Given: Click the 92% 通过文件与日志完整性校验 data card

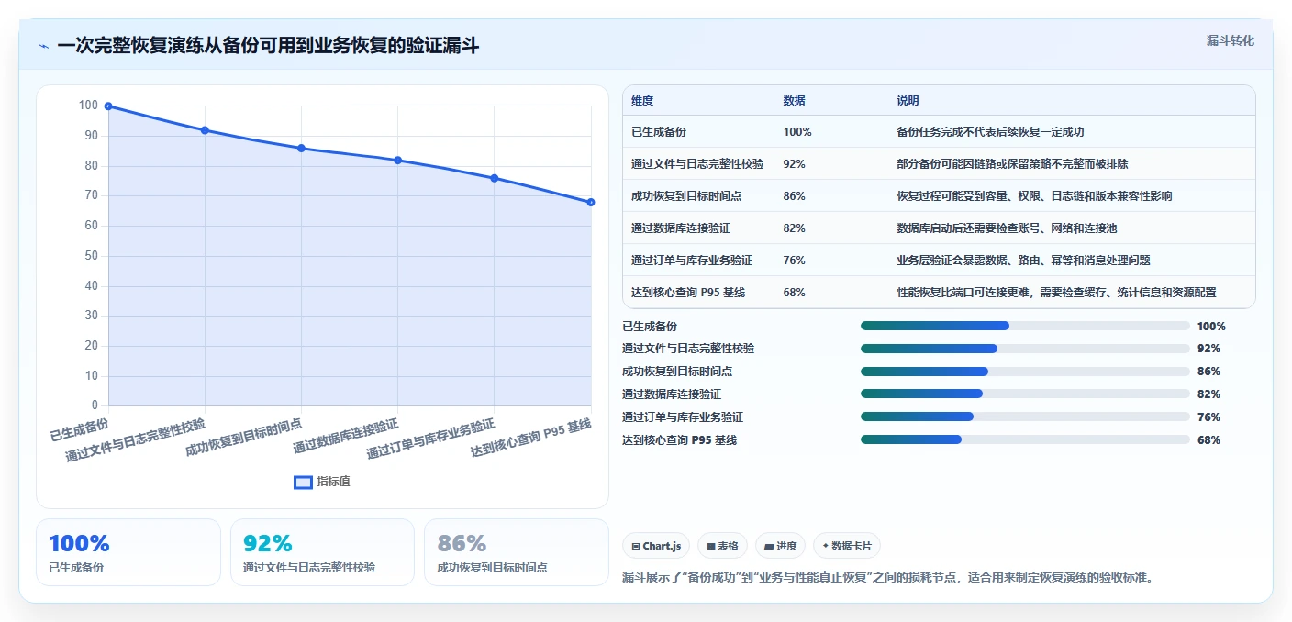Looking at the screenshot, I should (x=322, y=552).
